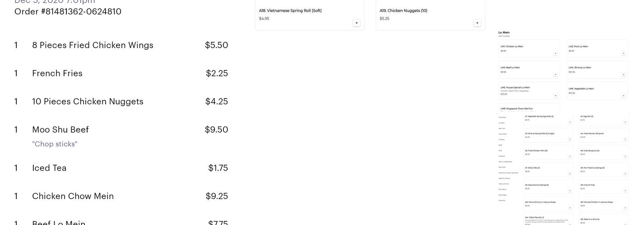Add A19 Chicken Nuggets with plus button

coord(477,23)
